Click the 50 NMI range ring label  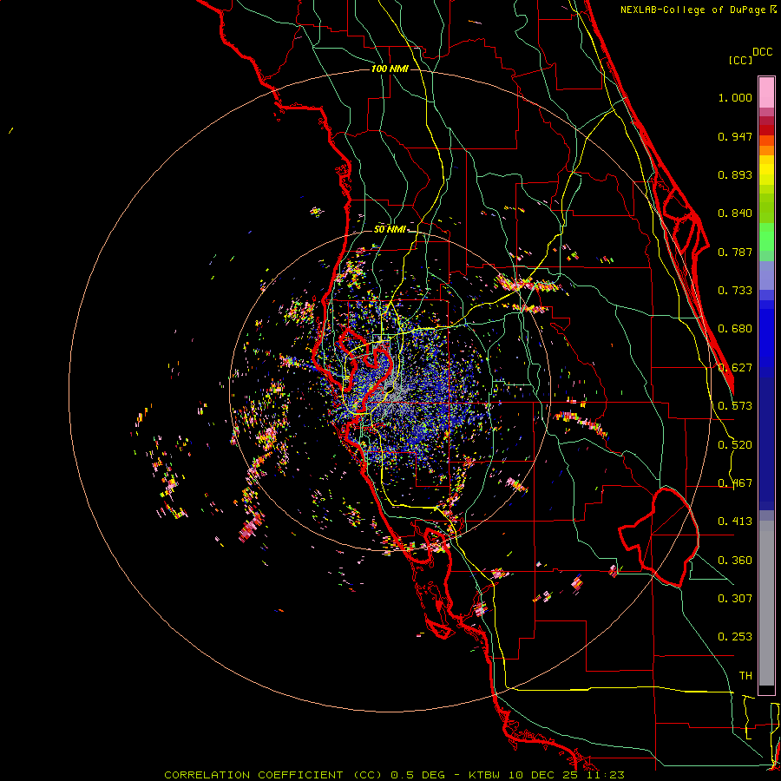tap(390, 230)
